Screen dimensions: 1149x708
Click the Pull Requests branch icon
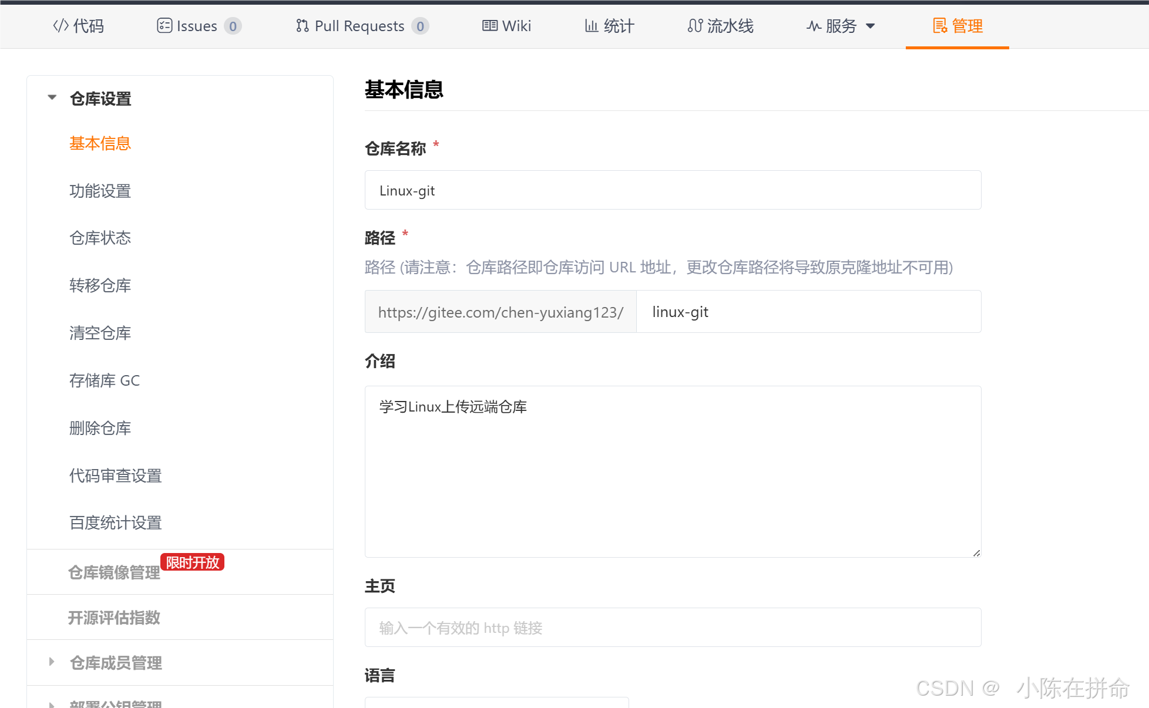click(303, 26)
